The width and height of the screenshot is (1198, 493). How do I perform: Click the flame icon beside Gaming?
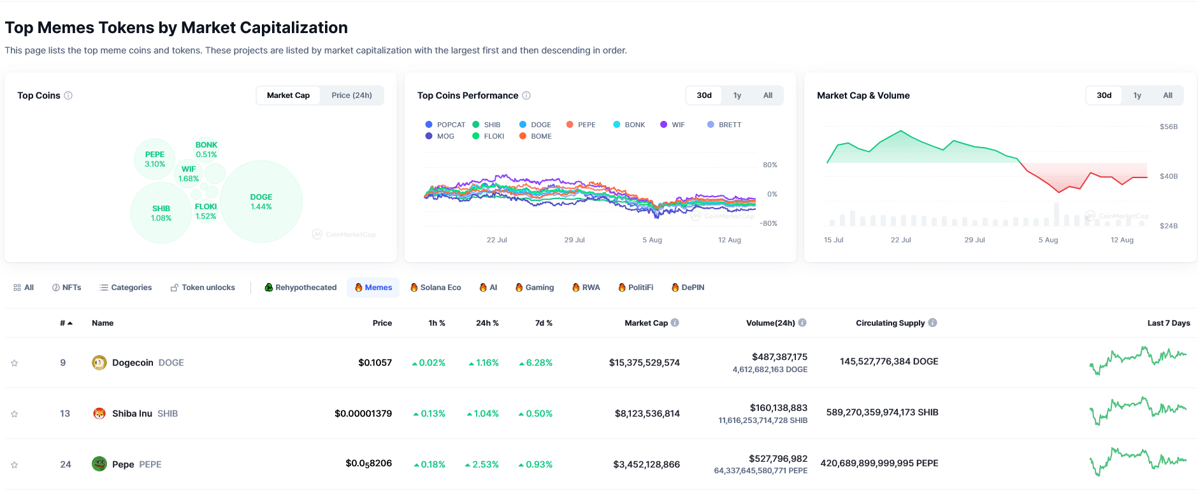click(519, 288)
